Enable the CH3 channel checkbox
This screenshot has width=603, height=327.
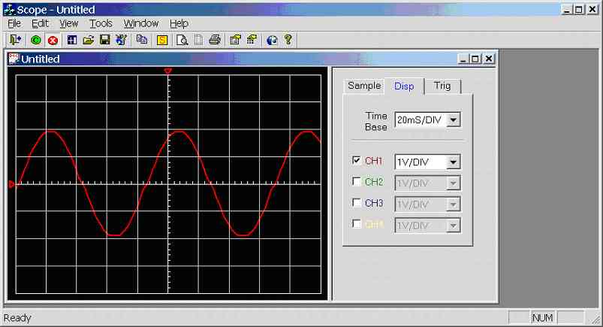pyautogui.click(x=357, y=203)
